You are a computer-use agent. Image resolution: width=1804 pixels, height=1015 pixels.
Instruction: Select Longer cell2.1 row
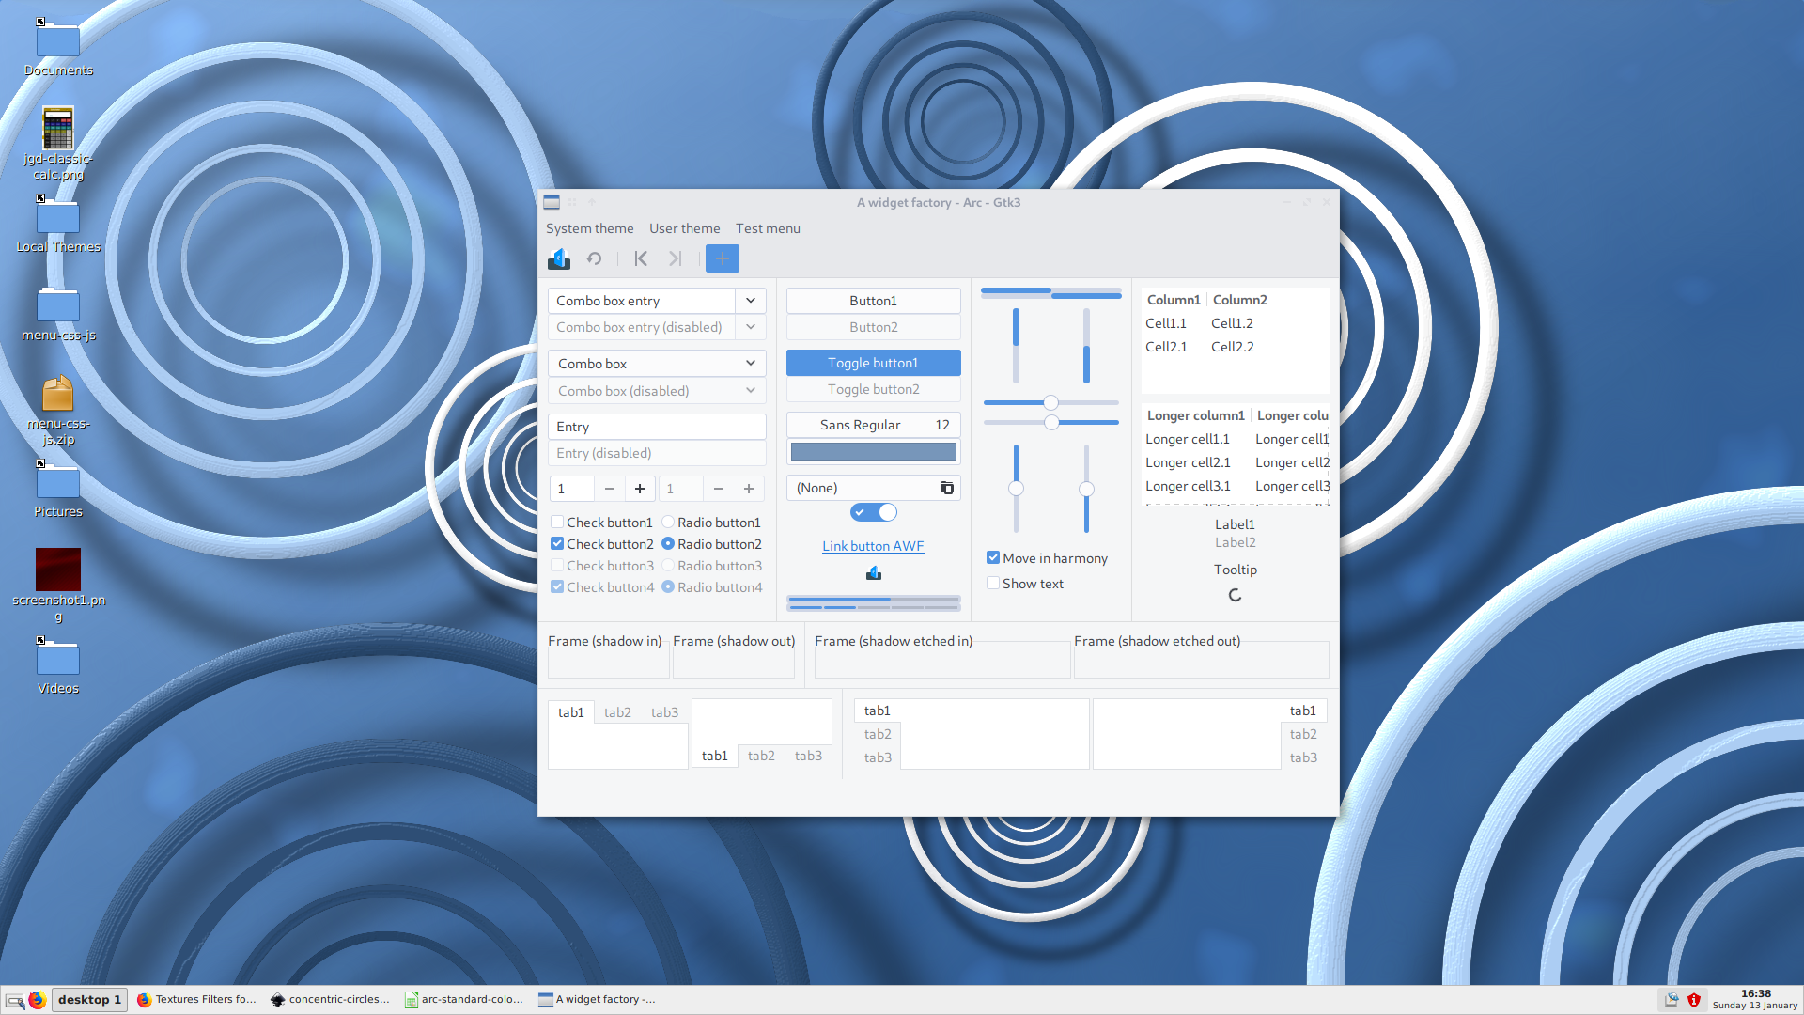click(1236, 462)
